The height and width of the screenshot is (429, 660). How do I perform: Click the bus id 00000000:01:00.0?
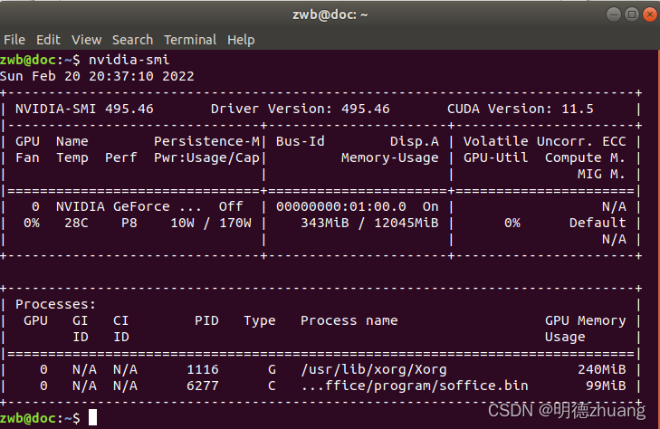coord(341,206)
